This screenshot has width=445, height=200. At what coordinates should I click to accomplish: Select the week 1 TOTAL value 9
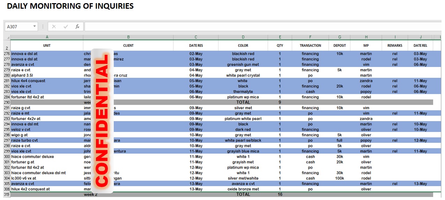pyautogui.click(x=280, y=102)
